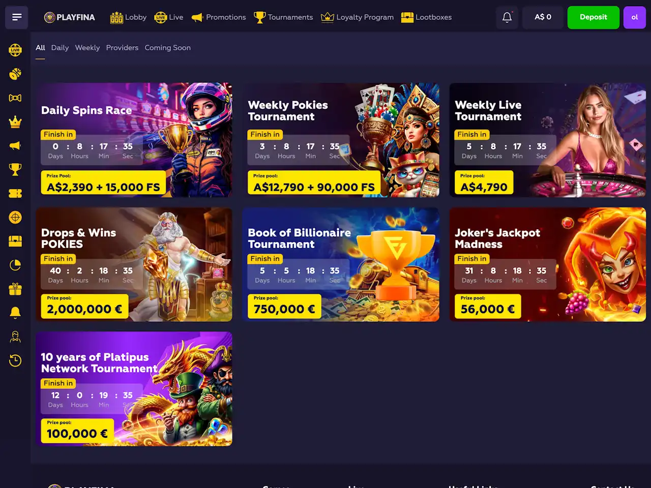Open the Daily Spins Race banner
Image resolution: width=651 pixels, height=488 pixels.
pyautogui.click(x=134, y=140)
